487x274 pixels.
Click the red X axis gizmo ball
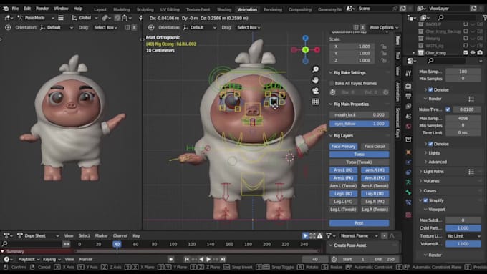(317, 49)
